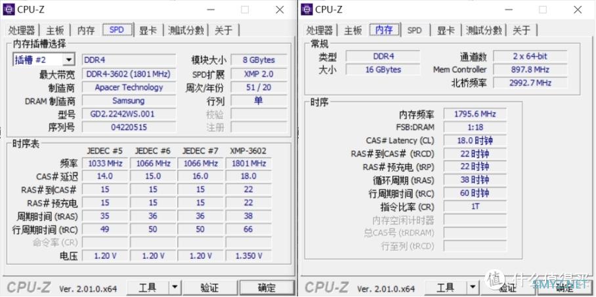596x297 pixels.
Task: Open the 处理器 tab in left window
Action: coord(22,30)
